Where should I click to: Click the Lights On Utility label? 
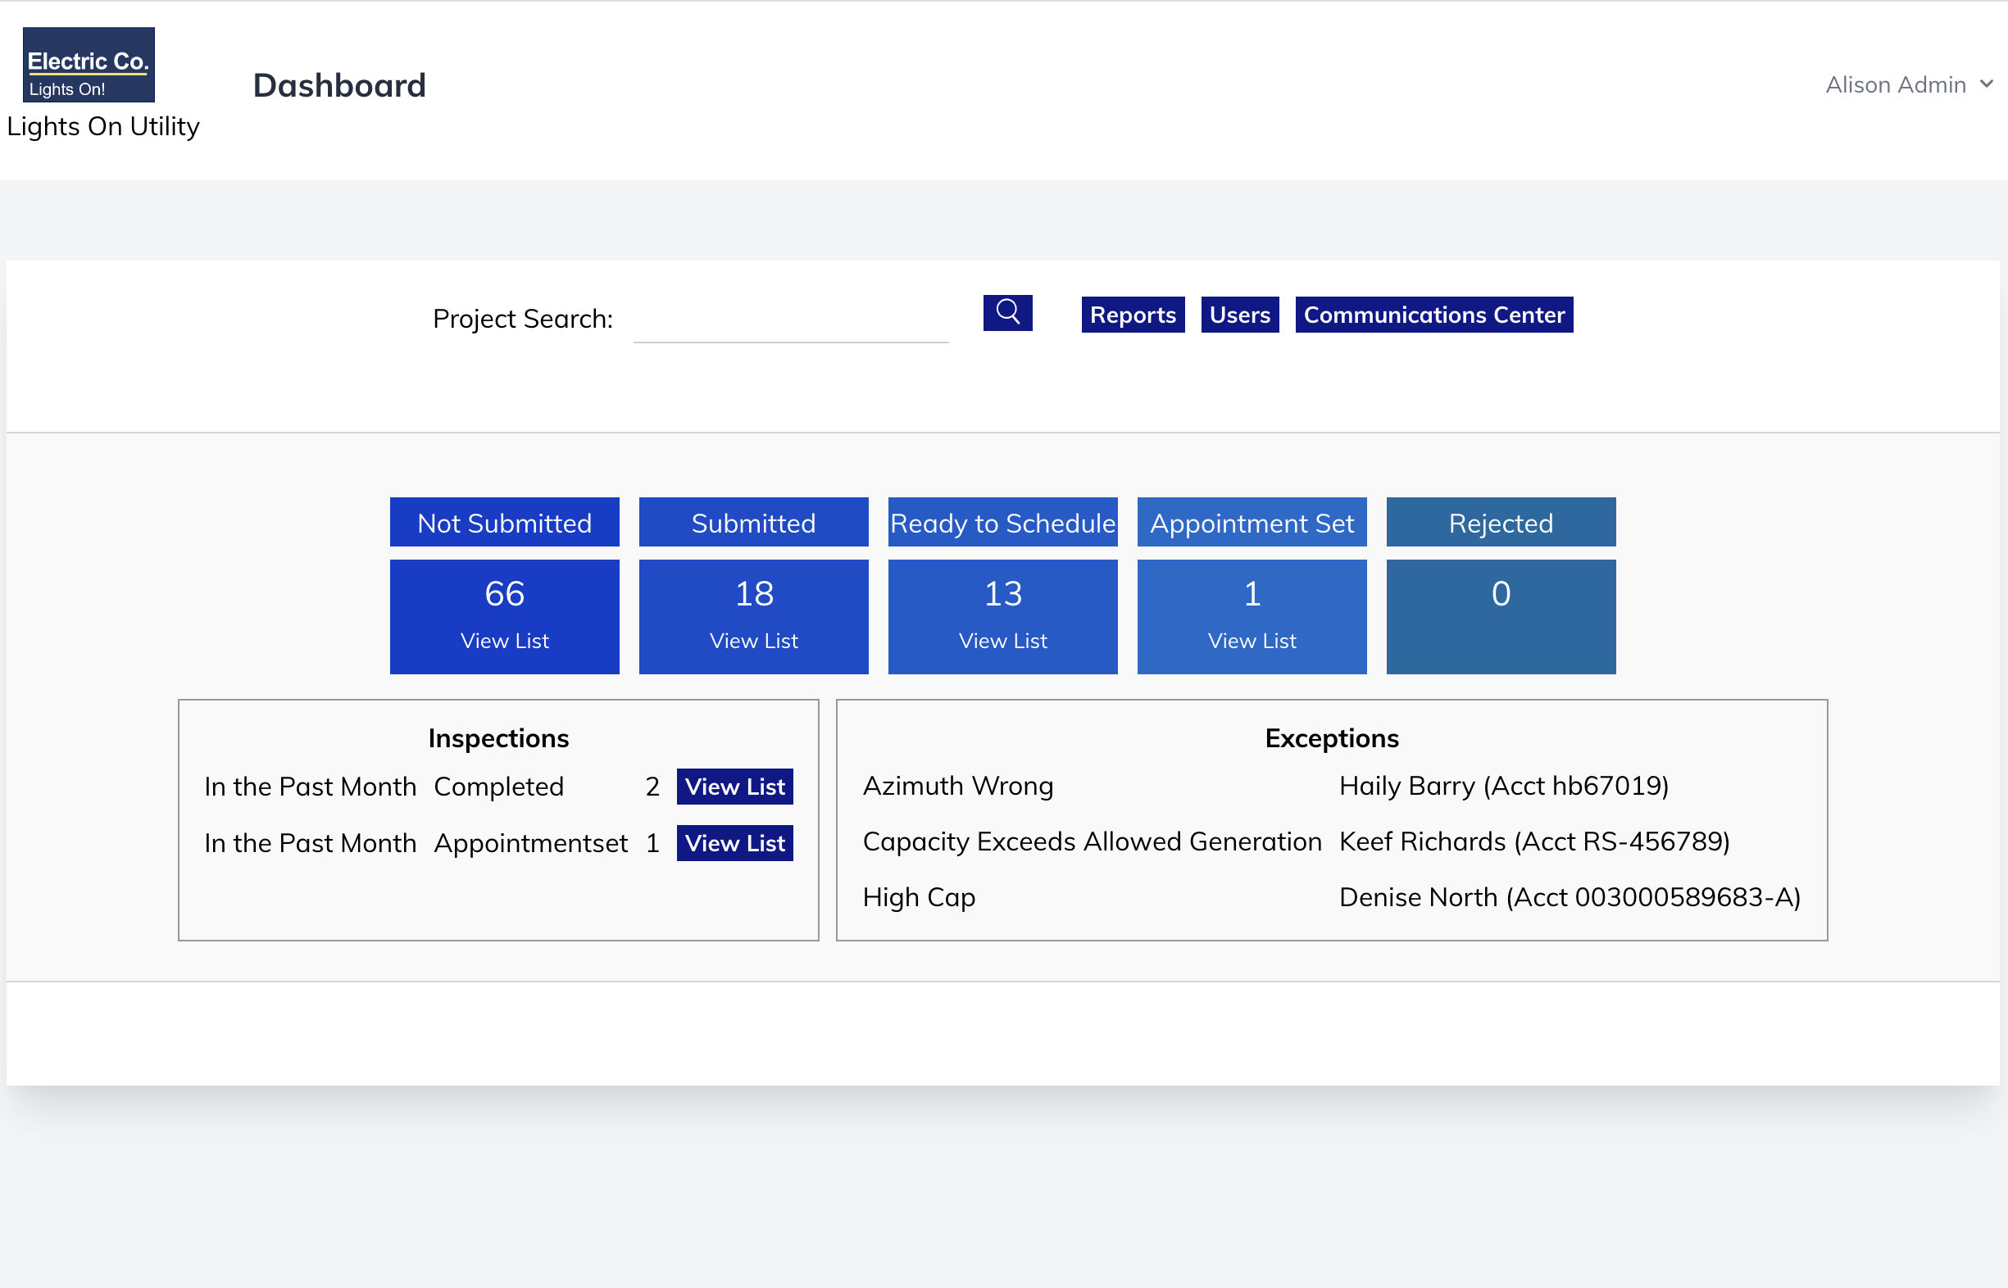(x=103, y=126)
